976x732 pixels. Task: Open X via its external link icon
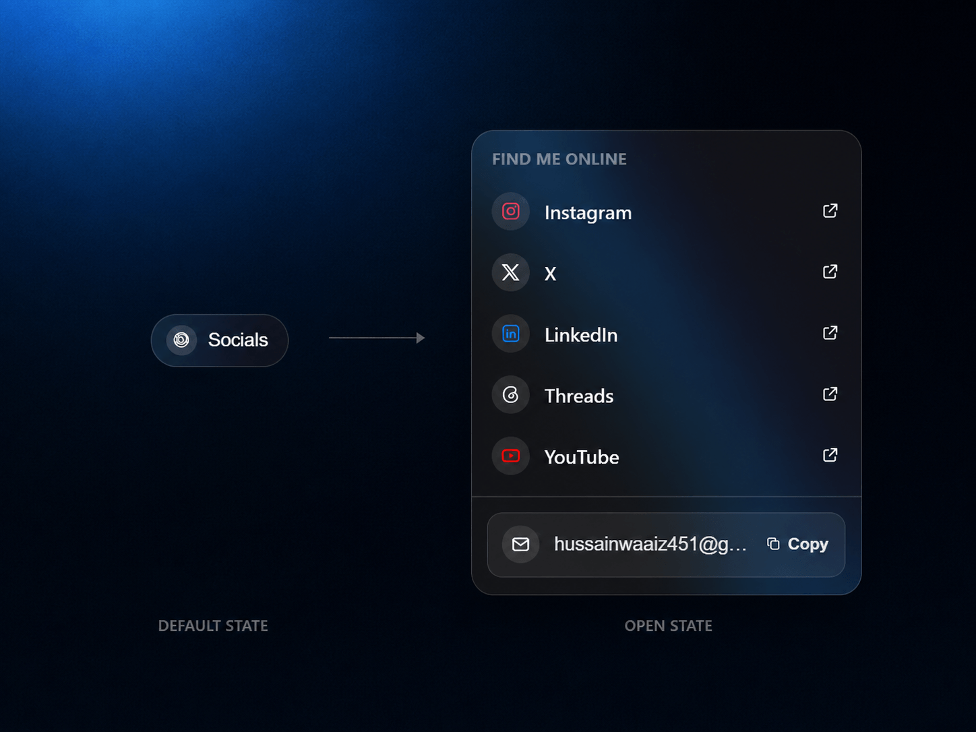830,272
